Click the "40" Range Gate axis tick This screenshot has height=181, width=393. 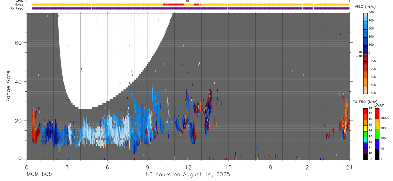(18, 82)
